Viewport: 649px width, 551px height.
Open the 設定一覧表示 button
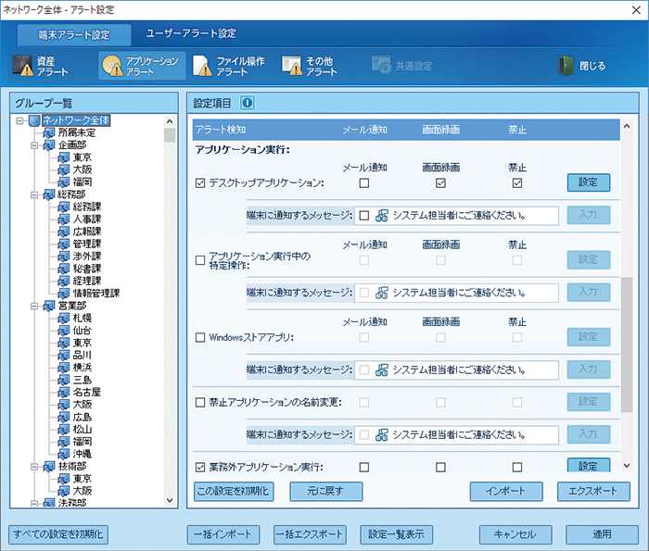(x=396, y=534)
